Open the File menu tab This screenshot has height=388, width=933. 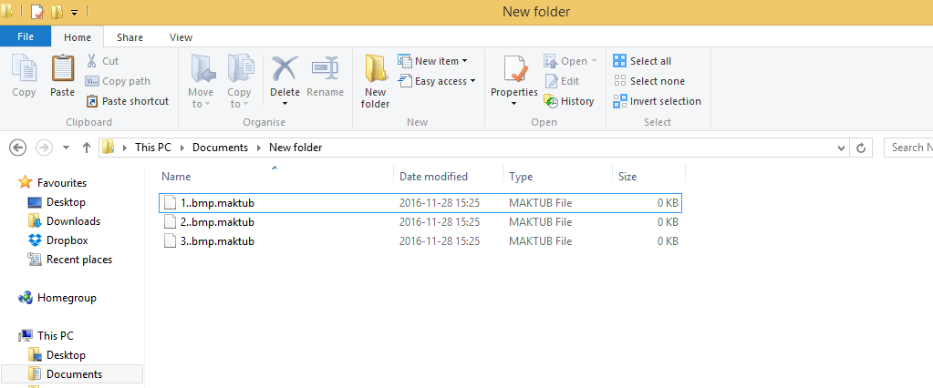coord(26,37)
